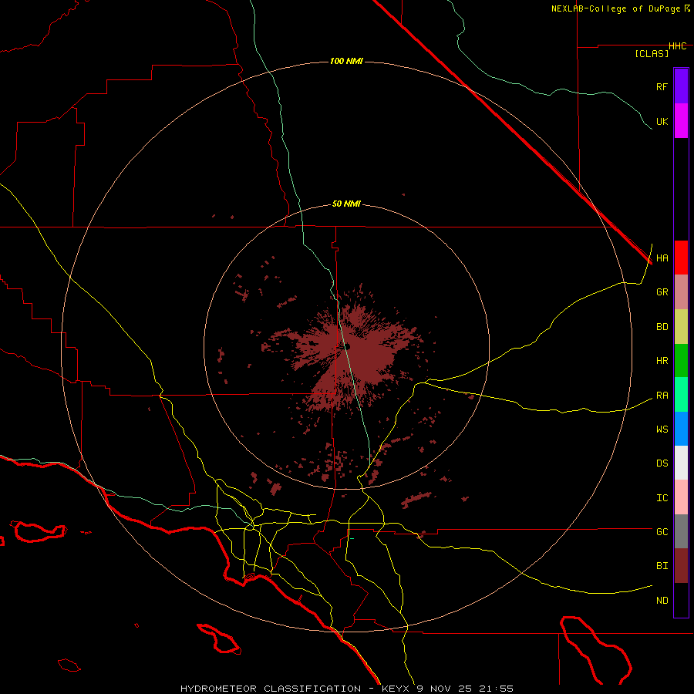Click the BD legend label

(x=662, y=327)
